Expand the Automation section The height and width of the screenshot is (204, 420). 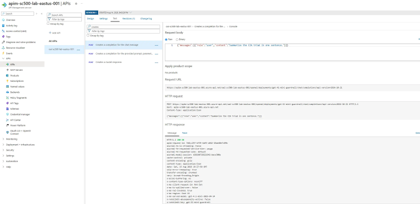click(3, 161)
